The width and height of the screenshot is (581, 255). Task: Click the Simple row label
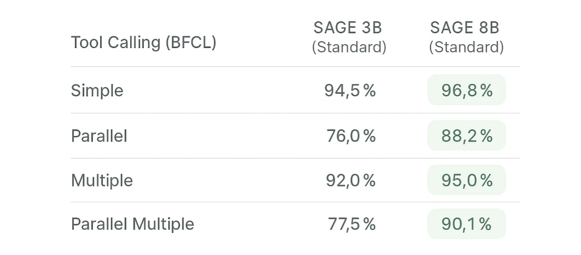97,90
